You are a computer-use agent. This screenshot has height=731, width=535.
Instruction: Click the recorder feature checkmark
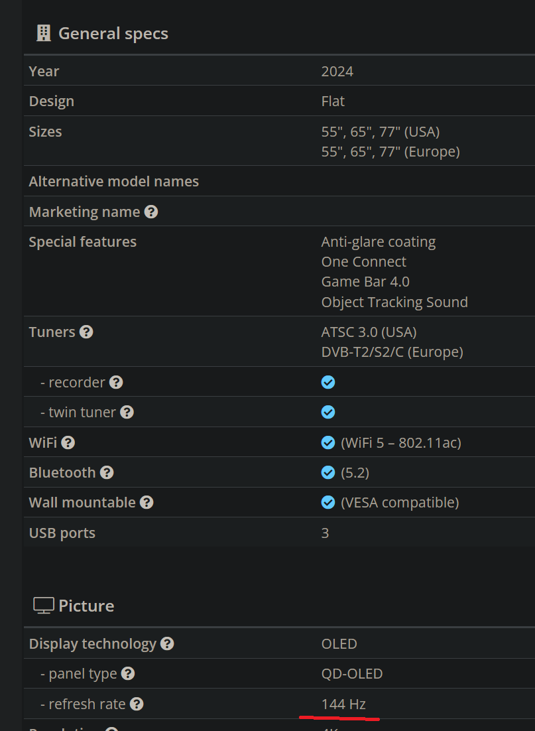[x=328, y=381]
